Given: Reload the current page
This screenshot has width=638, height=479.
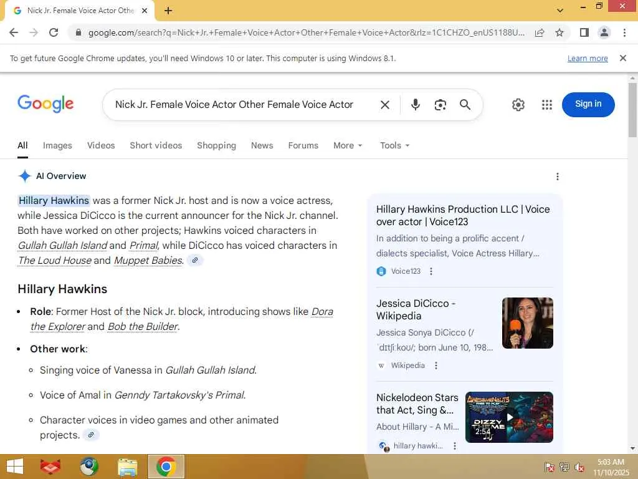Looking at the screenshot, I should (x=54, y=32).
